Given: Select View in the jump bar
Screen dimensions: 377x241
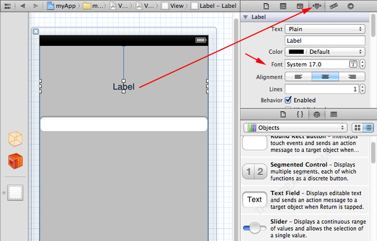Looking at the screenshot, I should tap(173, 6).
